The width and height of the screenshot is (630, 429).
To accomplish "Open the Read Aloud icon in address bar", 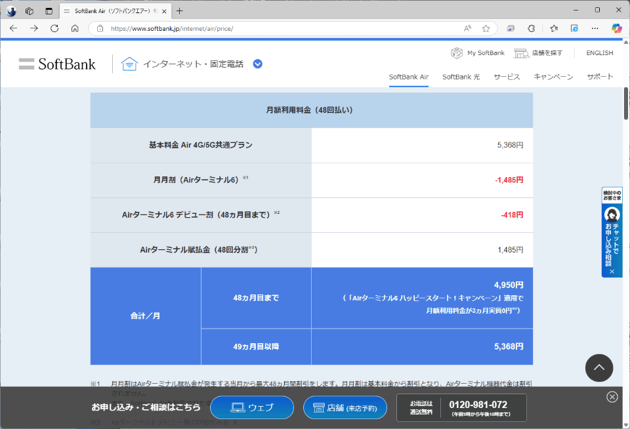I will (467, 28).
